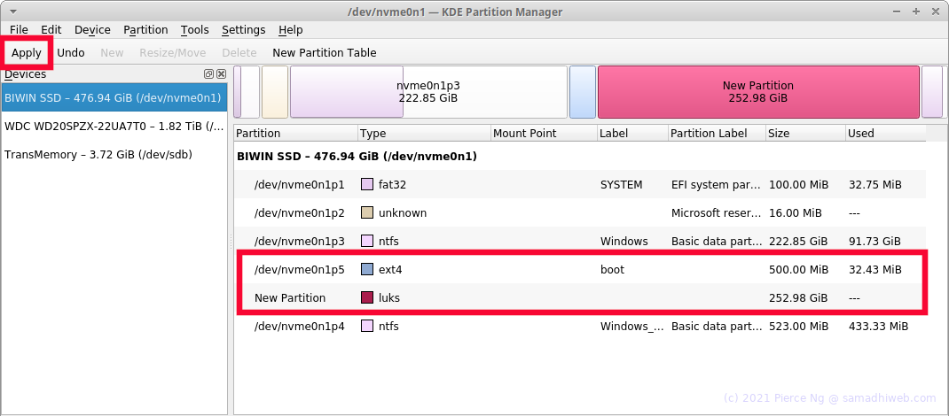Create a New Partition Table
The image size is (949, 416).
tap(325, 52)
